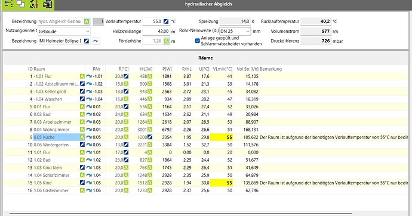Click the yellow VLmin cell 55 in 1.05 Kind row
This screenshot has height=216, width=412.
click(x=222, y=183)
